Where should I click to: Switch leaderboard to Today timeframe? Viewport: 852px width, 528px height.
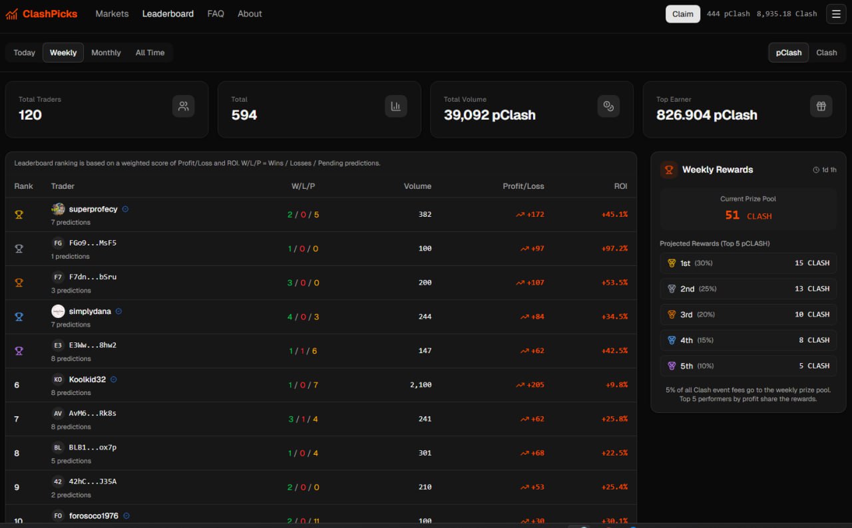(25, 53)
